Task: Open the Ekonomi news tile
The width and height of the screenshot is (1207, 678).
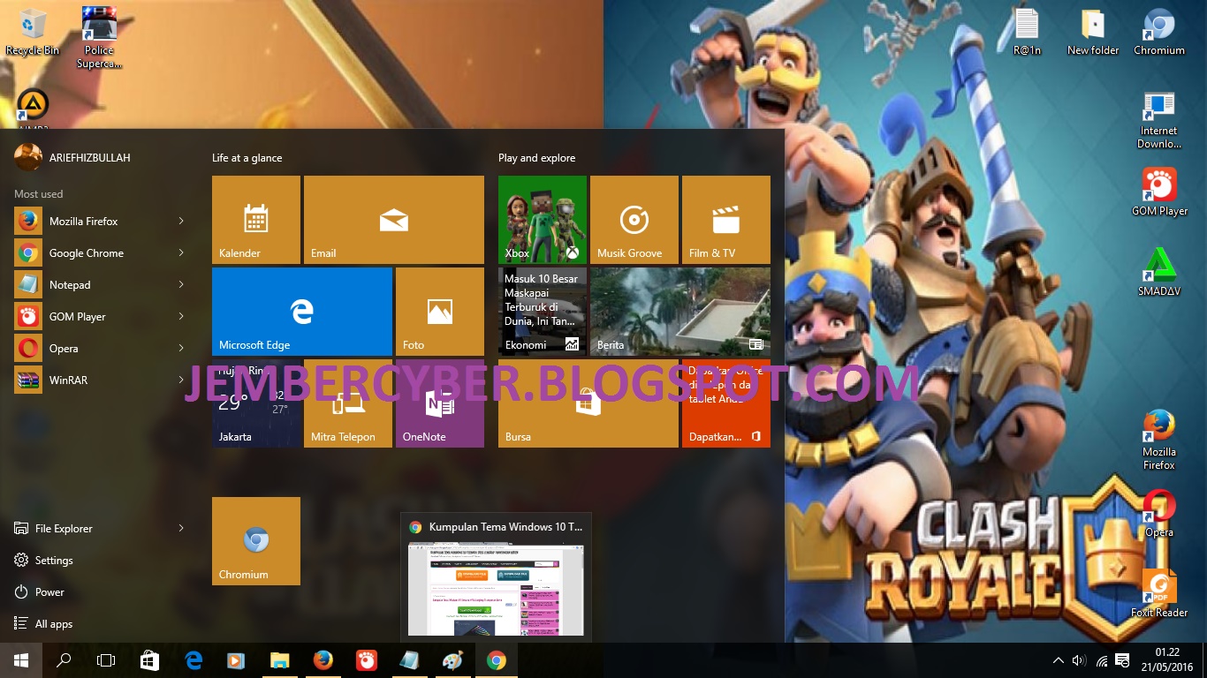Action: (x=543, y=312)
